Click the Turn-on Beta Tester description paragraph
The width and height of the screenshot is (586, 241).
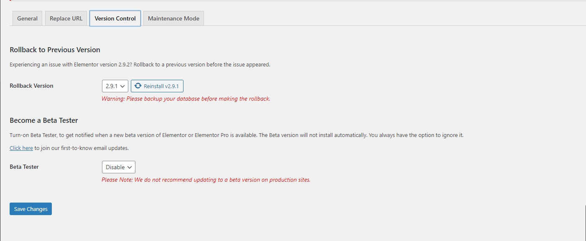pos(236,135)
